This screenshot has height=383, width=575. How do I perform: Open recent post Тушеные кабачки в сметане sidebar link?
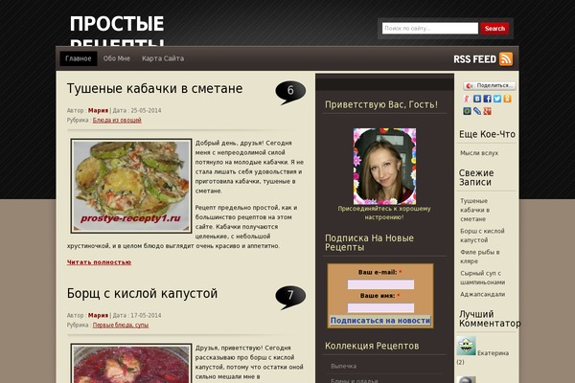tap(475, 210)
